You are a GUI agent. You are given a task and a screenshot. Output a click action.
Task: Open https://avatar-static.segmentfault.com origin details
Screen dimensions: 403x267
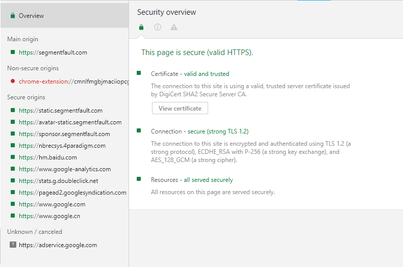click(x=70, y=122)
